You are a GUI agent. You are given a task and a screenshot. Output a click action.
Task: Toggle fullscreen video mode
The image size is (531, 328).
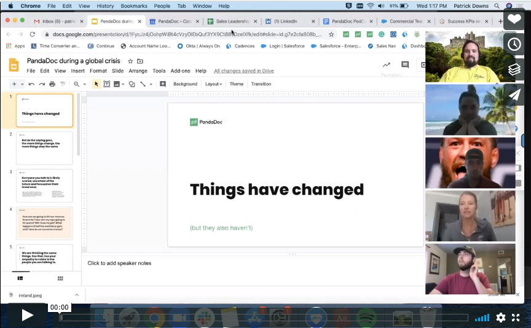click(516, 318)
